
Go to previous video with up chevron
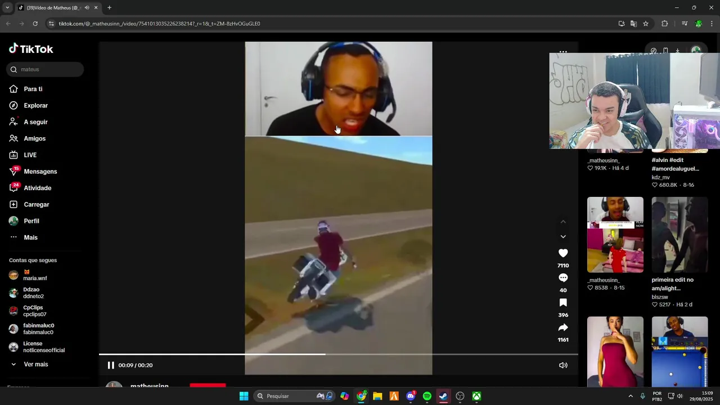click(563, 222)
